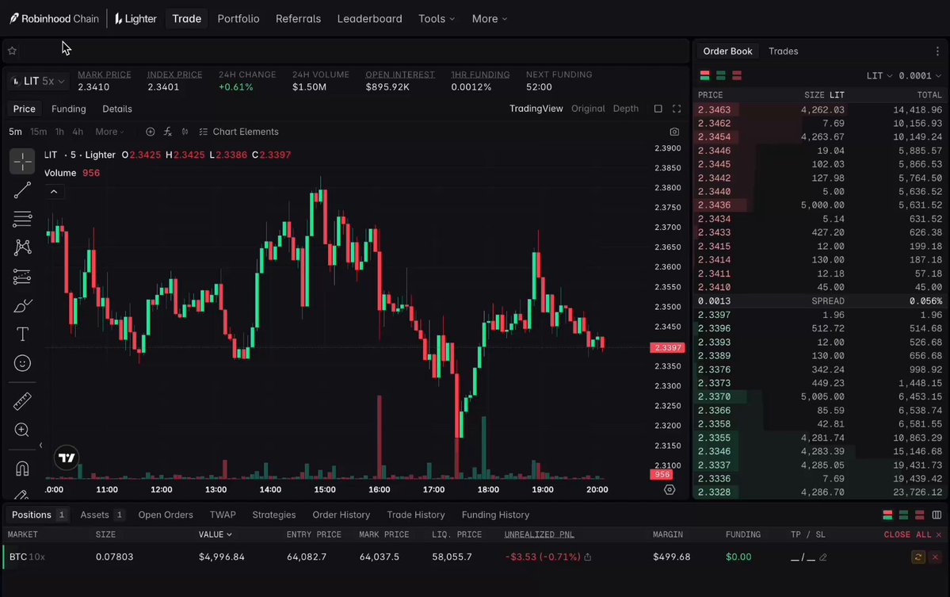Change order book size unit LIT dropdown
Viewport: 950px width, 597px height.
[879, 76]
